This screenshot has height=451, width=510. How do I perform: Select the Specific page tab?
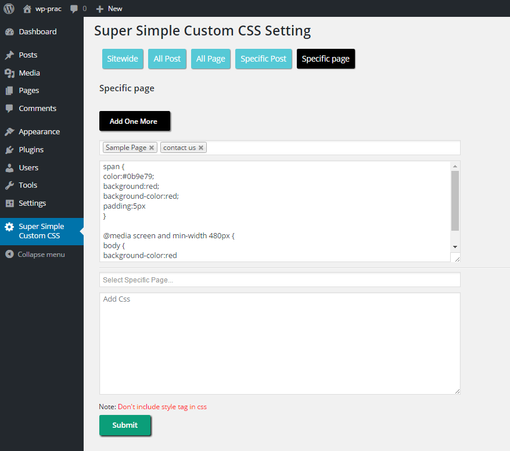(x=326, y=59)
